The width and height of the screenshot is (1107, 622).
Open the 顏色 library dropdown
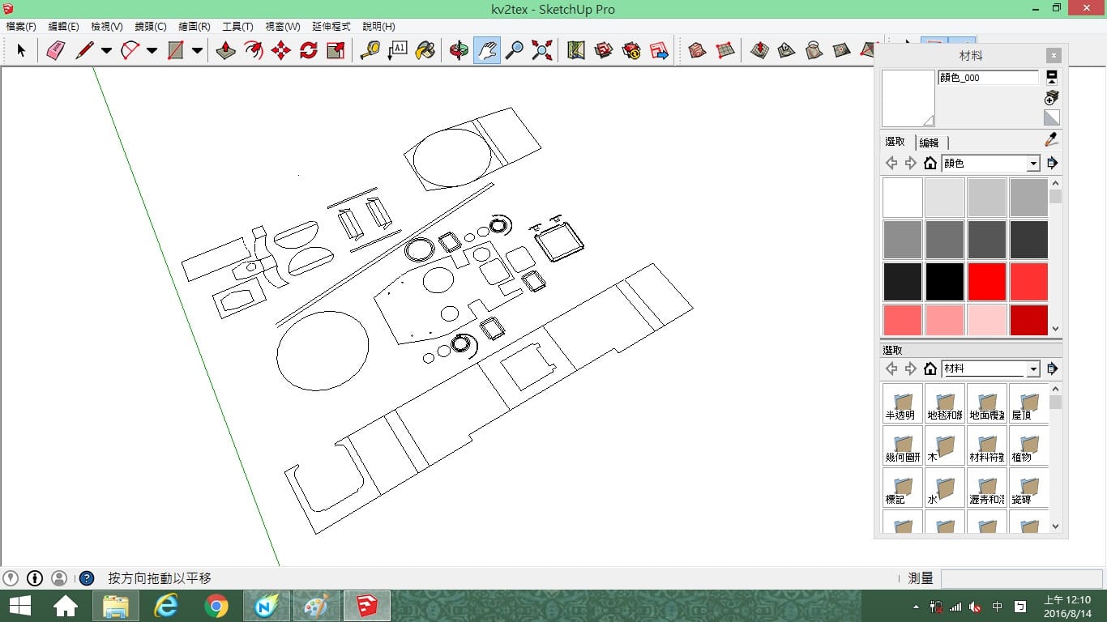pyautogui.click(x=990, y=164)
